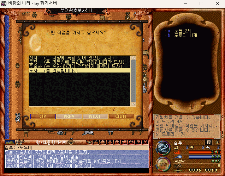Viewport: 225px width, 176px height.
Task: Click the gold dust experience icon
Action: click(x=179, y=161)
